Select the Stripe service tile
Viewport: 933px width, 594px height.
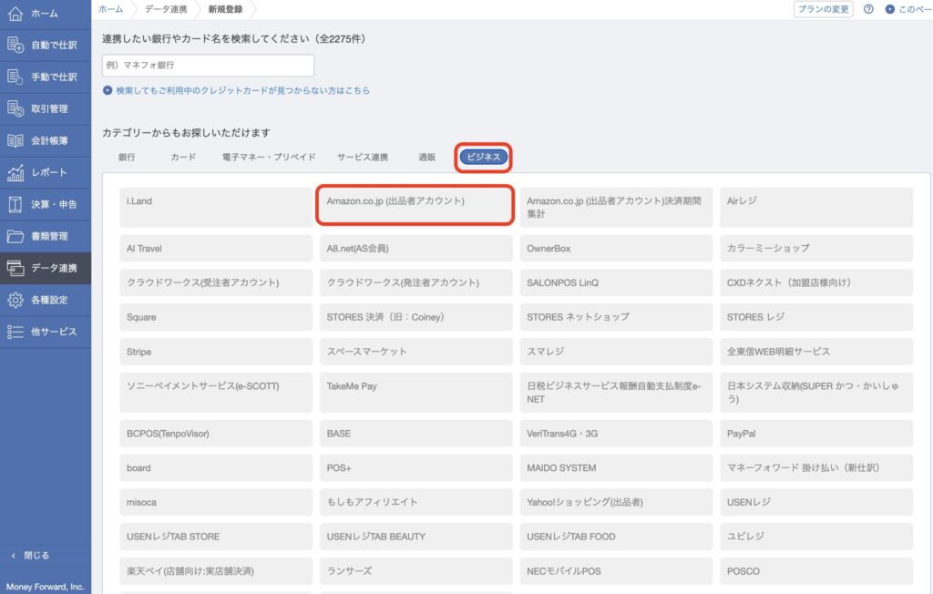(x=216, y=352)
